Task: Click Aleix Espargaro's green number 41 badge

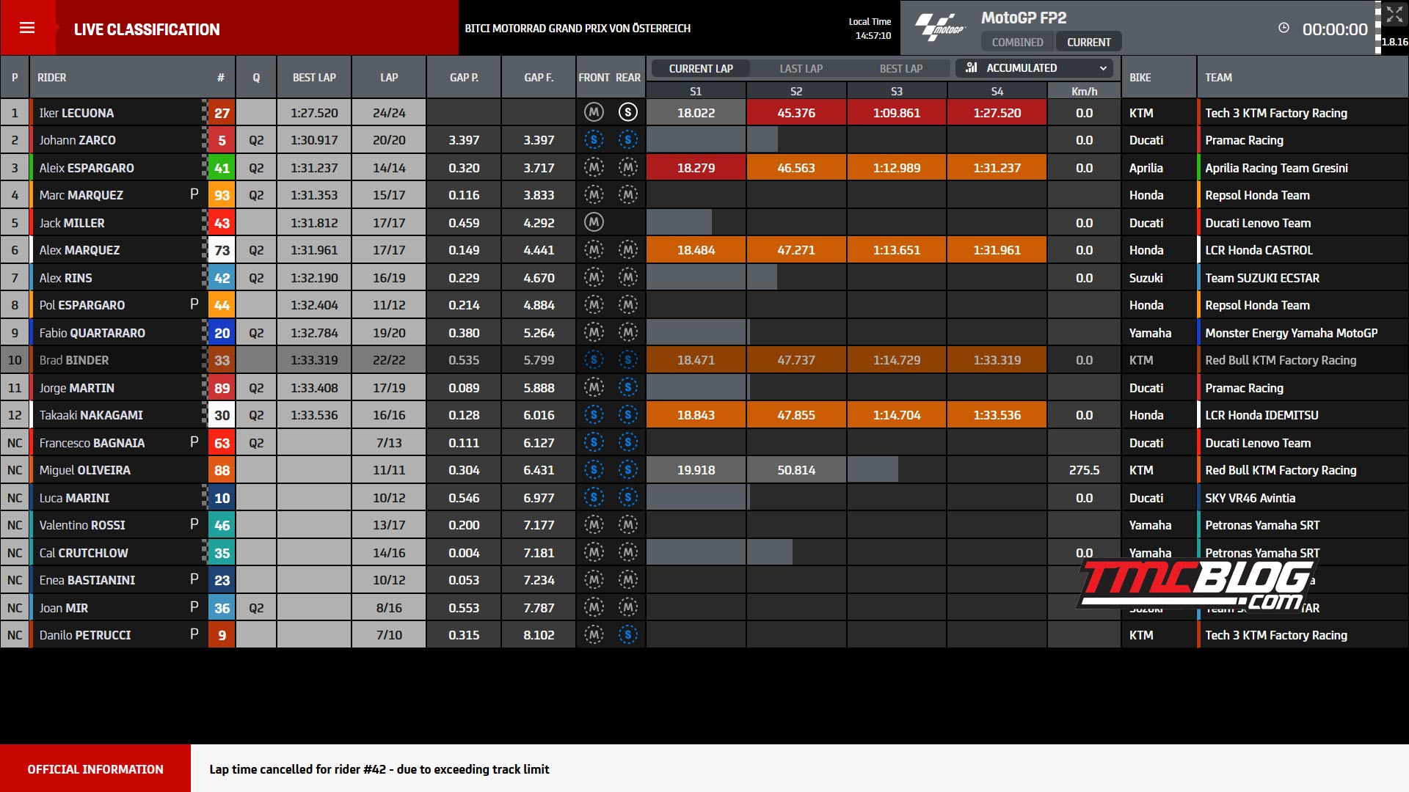Action: point(222,167)
